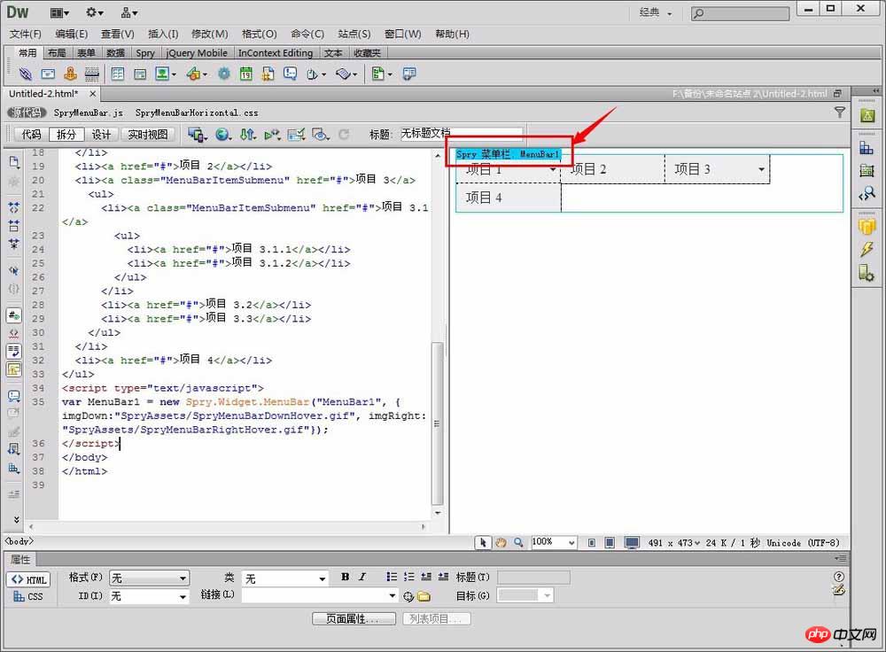Toggle Italic formatting in Properties
886x652 pixels.
(362, 577)
